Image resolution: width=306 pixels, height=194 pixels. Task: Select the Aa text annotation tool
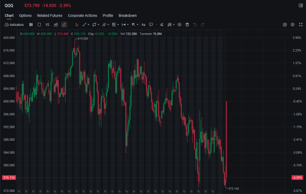[x=144, y=25]
